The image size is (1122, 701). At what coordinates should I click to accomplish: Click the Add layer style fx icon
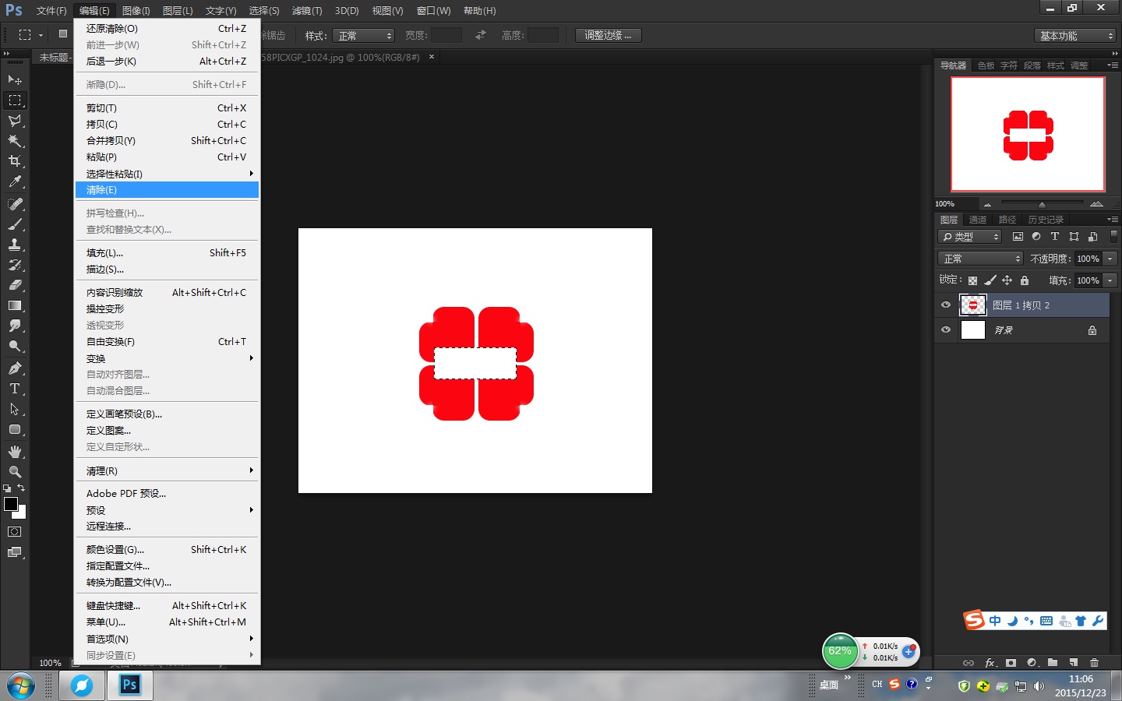[990, 663]
